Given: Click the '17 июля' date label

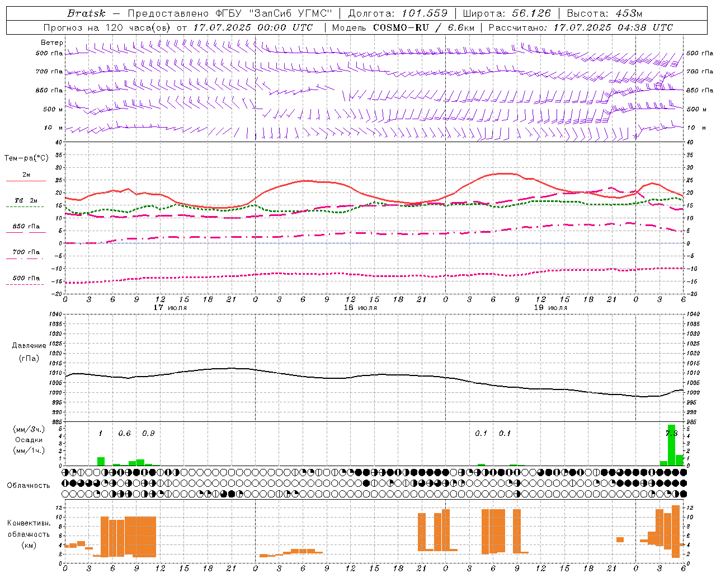Looking at the screenshot, I should 170,308.
